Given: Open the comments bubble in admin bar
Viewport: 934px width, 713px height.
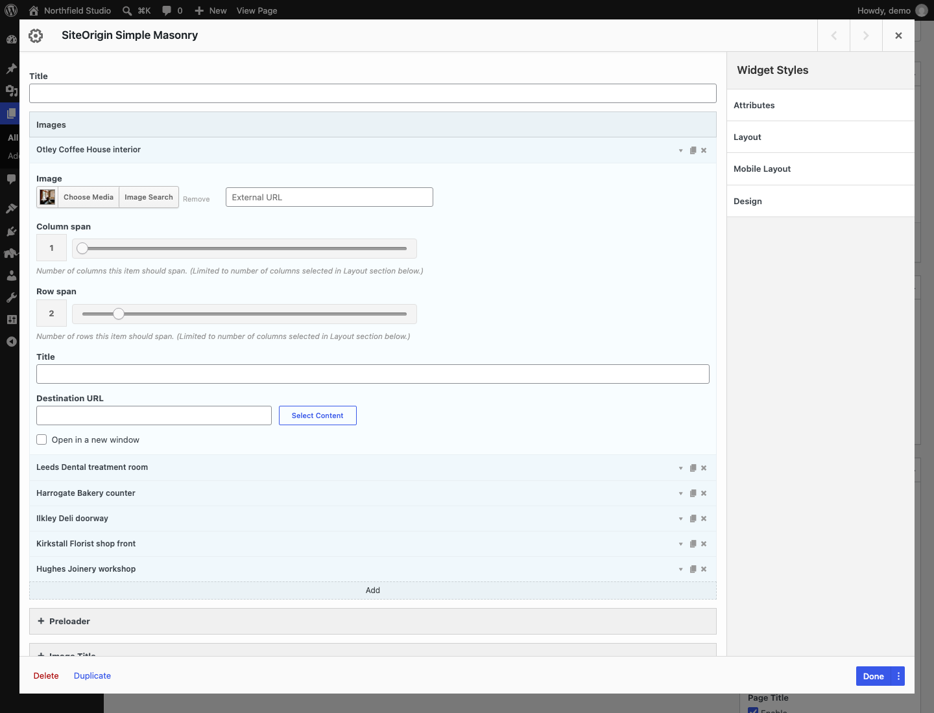Looking at the screenshot, I should click(x=172, y=10).
